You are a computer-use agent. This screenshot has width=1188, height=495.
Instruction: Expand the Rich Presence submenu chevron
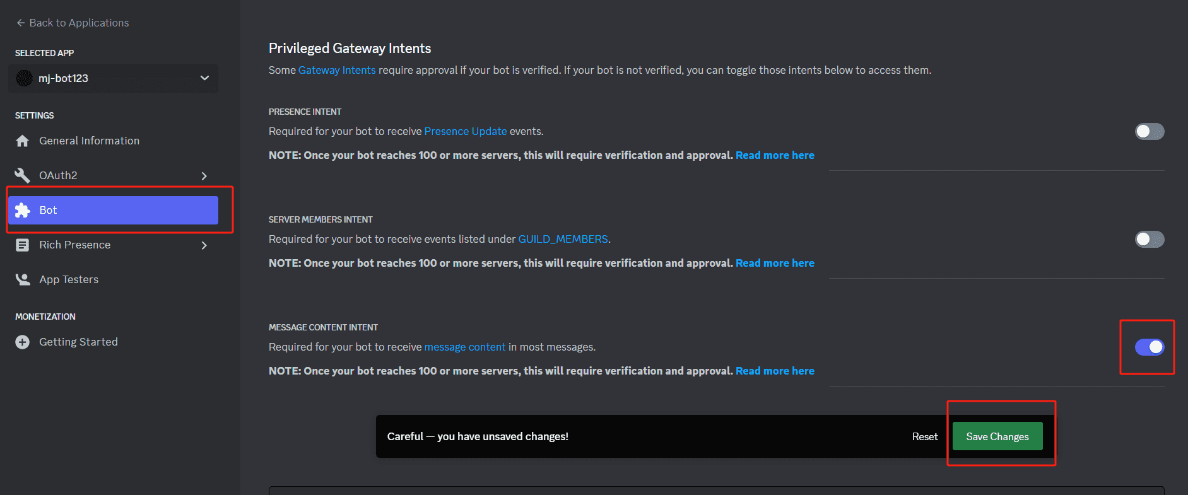[204, 245]
